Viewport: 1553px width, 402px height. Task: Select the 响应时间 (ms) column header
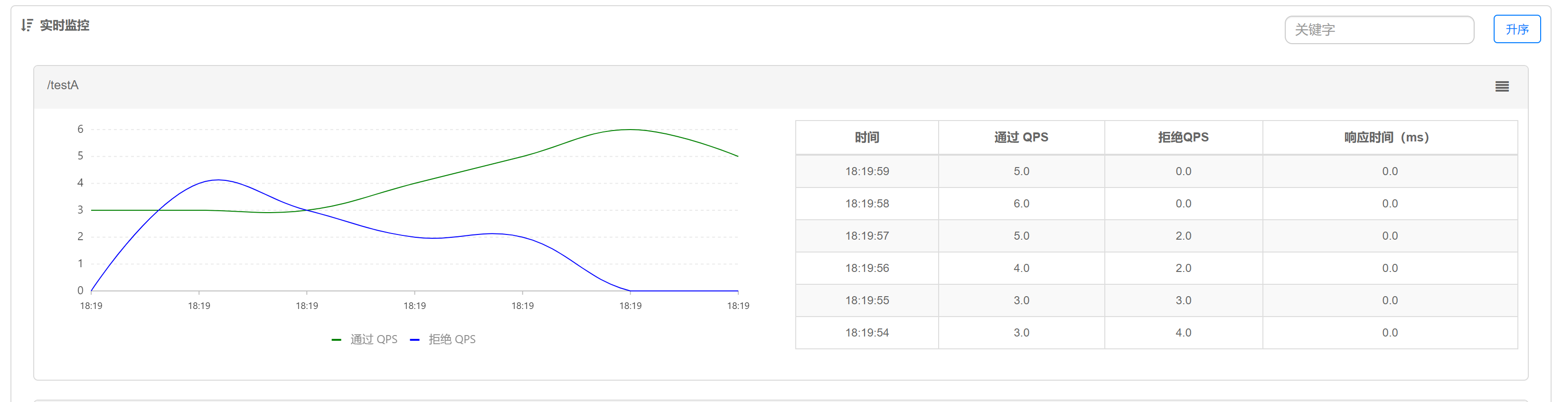coord(1390,138)
